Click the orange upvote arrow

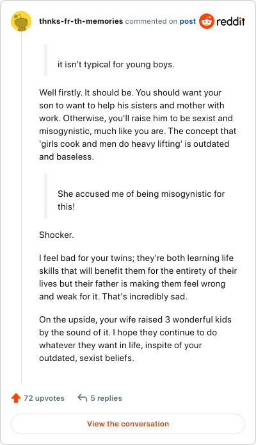[16, 398]
